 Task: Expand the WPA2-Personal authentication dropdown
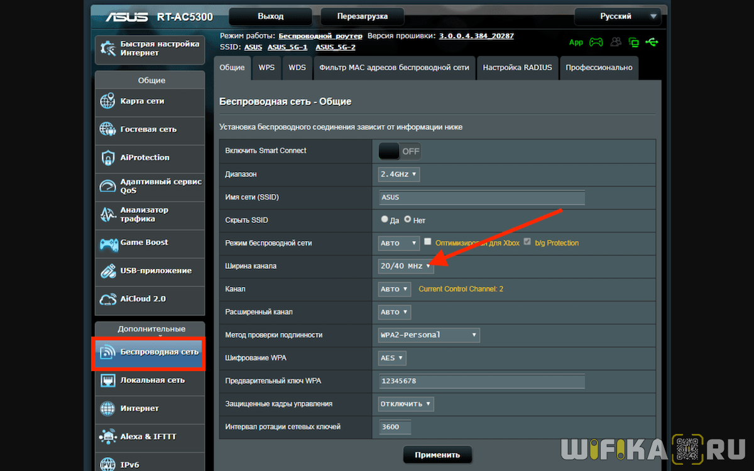(429, 335)
